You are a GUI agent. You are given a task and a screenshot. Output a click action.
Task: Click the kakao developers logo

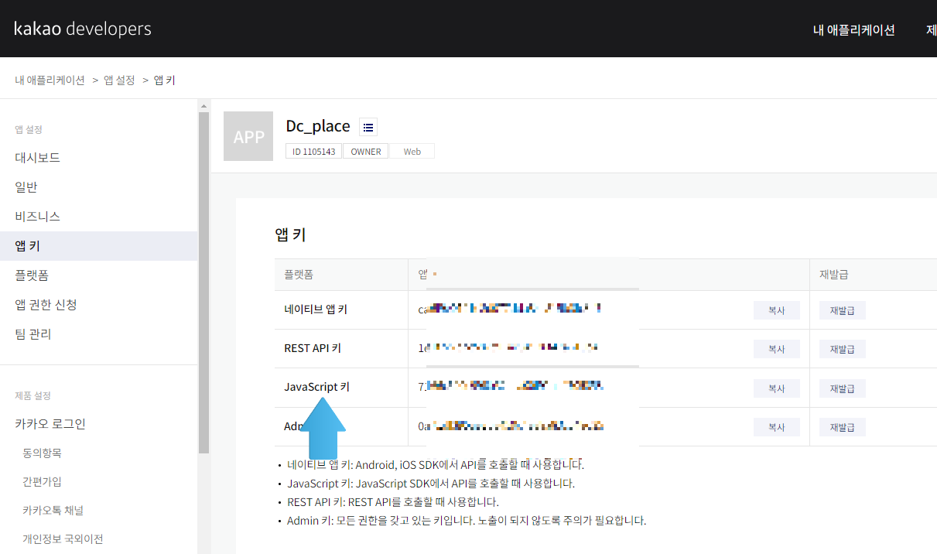click(x=83, y=29)
